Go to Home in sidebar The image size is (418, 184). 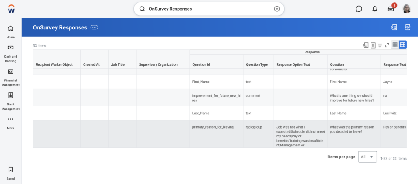(x=11, y=31)
